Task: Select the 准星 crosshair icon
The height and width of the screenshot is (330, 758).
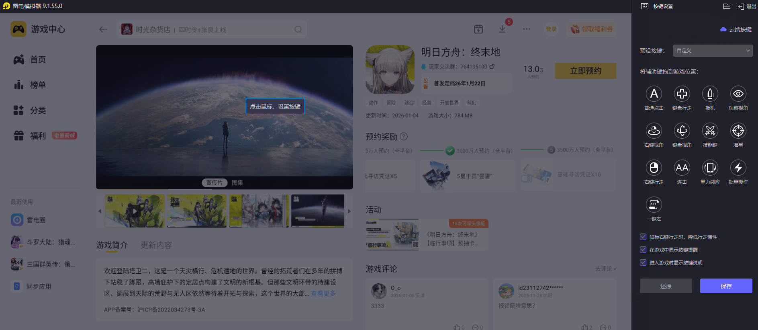Action: coord(738,131)
